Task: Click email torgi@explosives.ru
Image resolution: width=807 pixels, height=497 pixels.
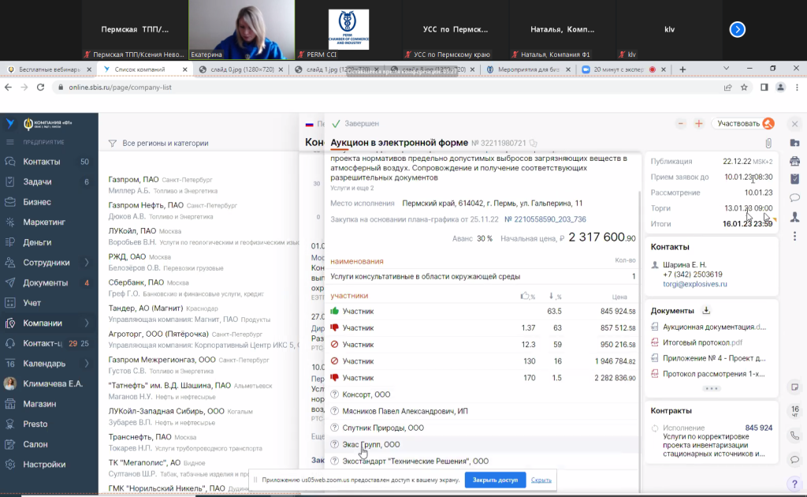Action: pyautogui.click(x=695, y=284)
